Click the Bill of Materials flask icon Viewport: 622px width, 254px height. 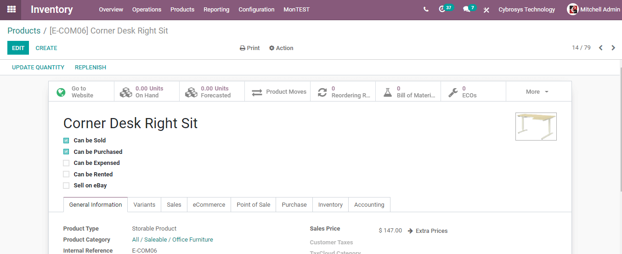tap(388, 92)
